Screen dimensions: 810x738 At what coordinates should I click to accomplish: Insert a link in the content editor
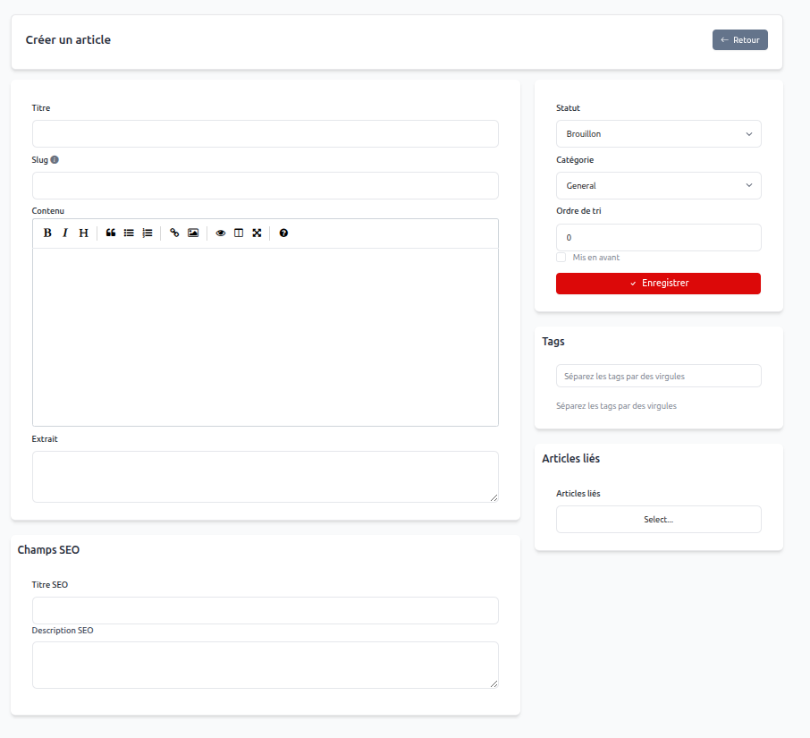tap(174, 233)
